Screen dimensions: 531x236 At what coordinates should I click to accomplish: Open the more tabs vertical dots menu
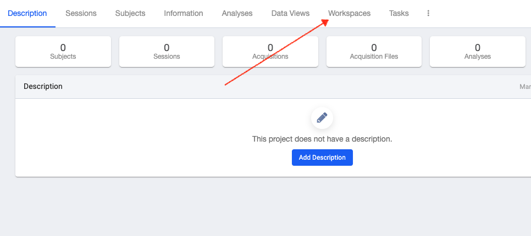tap(428, 13)
